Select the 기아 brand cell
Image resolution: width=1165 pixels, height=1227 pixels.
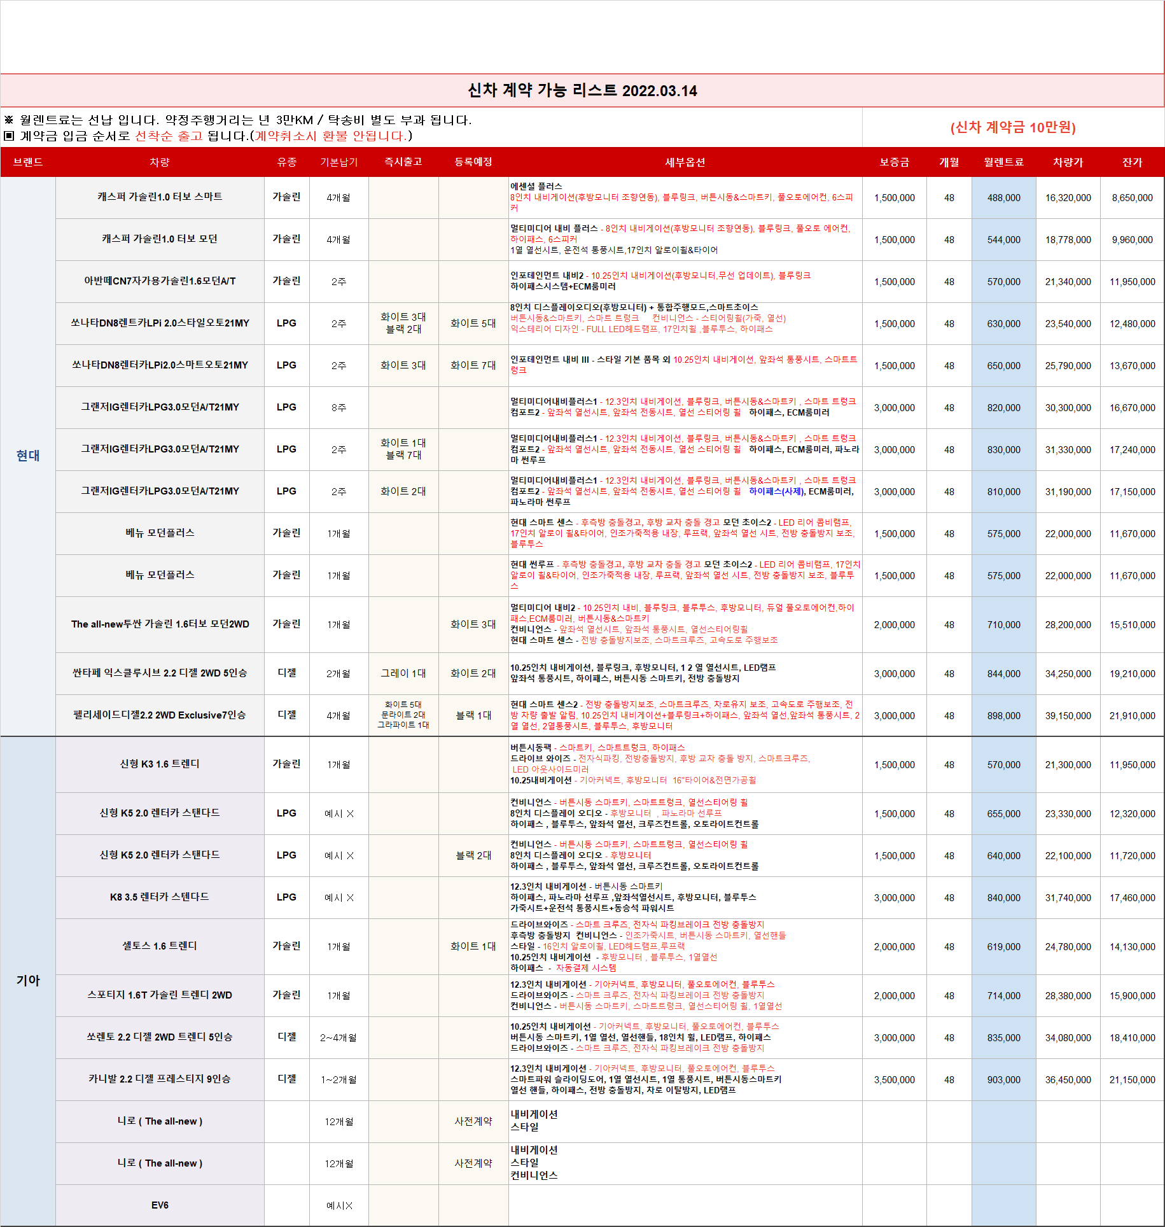point(28,981)
